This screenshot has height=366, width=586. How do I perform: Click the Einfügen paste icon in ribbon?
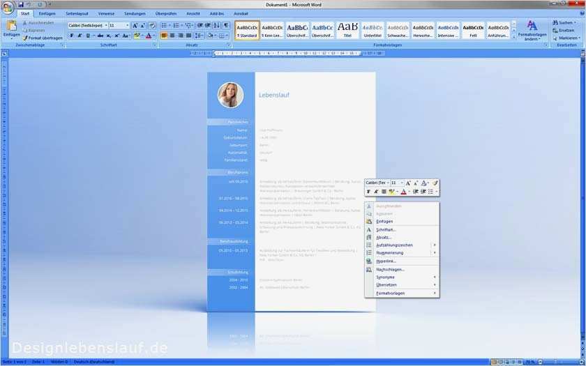click(x=12, y=26)
